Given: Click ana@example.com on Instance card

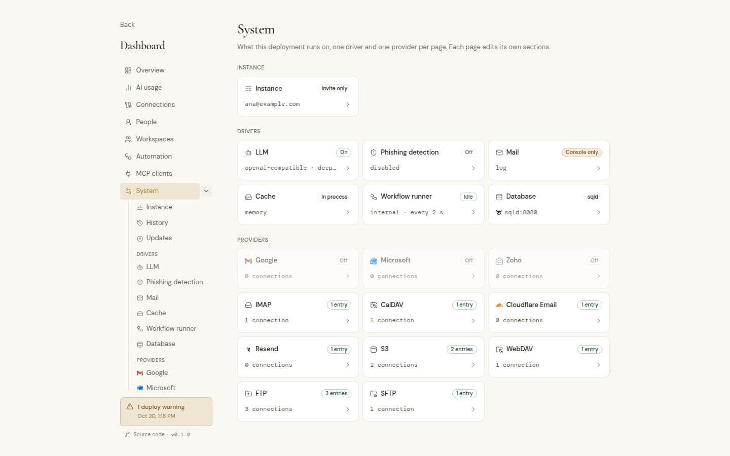Looking at the screenshot, I should pyautogui.click(x=272, y=104).
